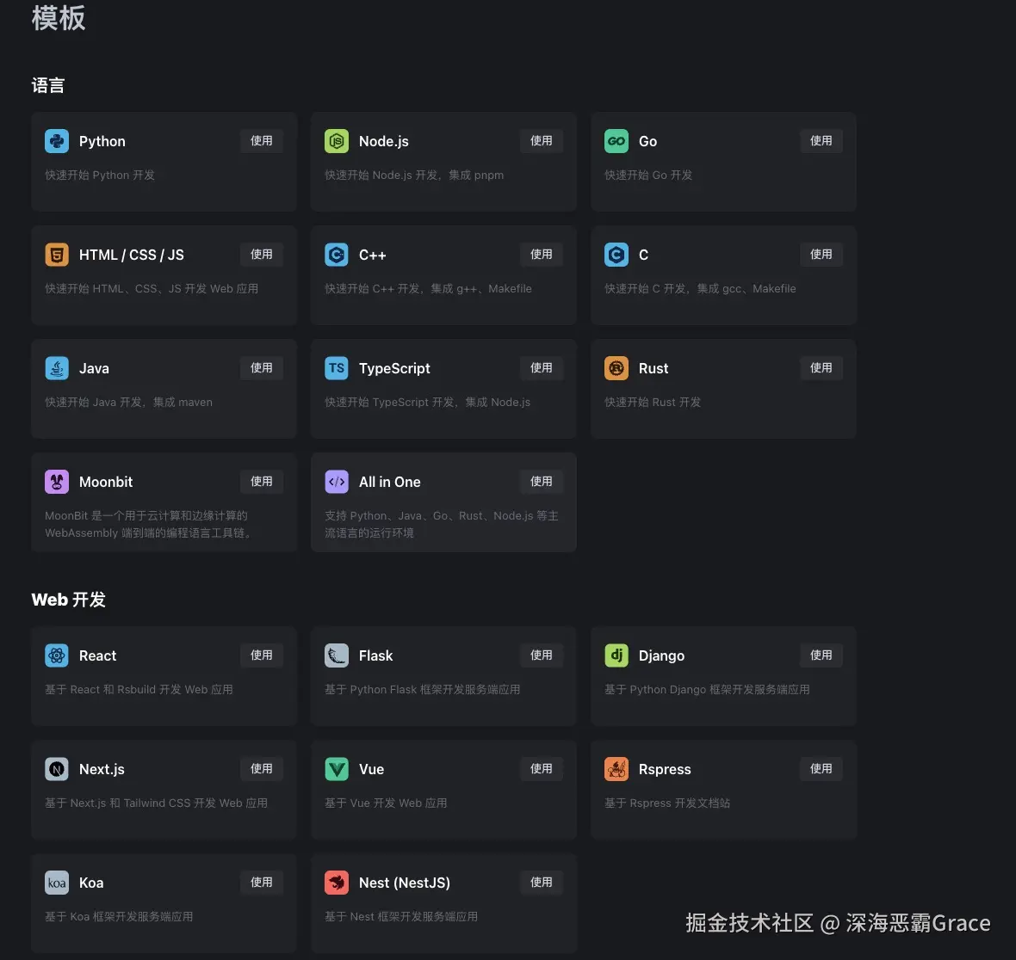Click the Django card title
This screenshot has width=1016, height=960.
(661, 655)
